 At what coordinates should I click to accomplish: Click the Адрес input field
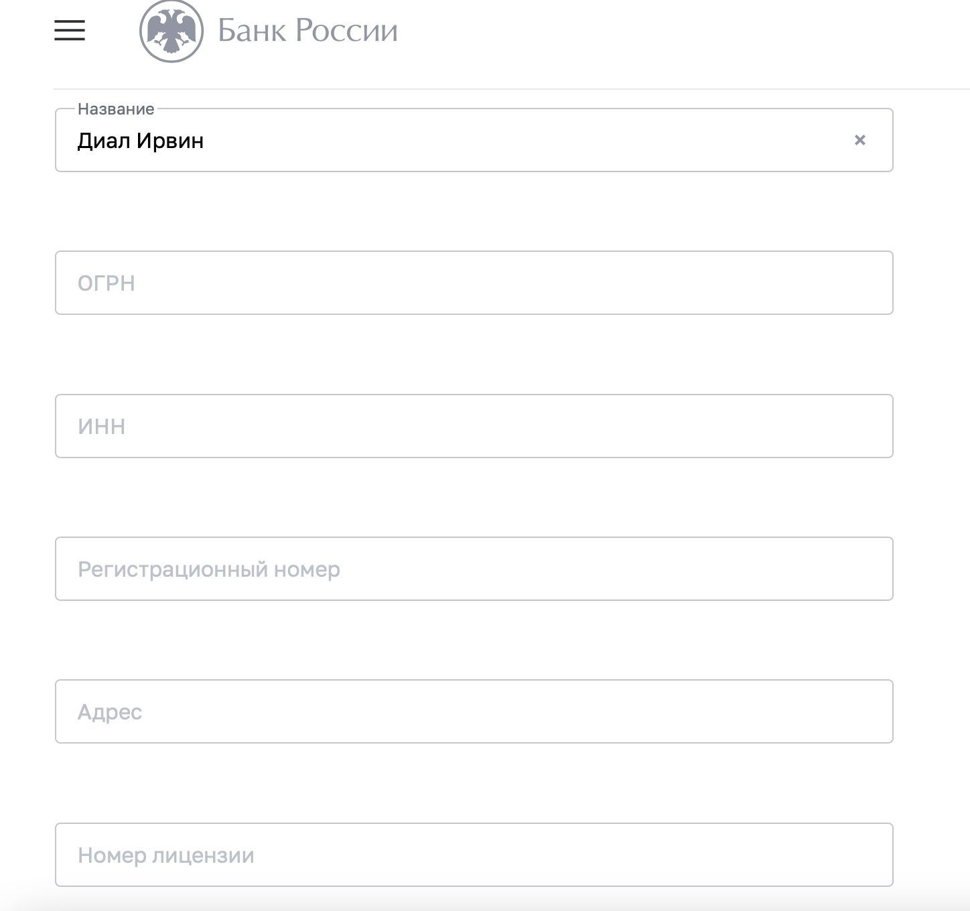pos(474,711)
